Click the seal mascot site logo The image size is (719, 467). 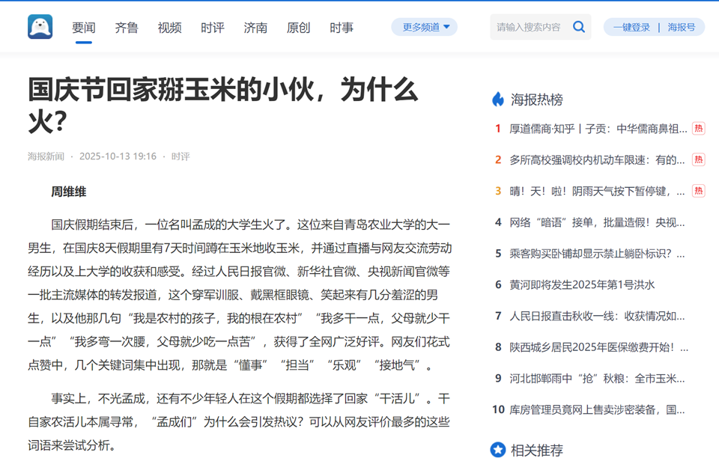[40, 27]
